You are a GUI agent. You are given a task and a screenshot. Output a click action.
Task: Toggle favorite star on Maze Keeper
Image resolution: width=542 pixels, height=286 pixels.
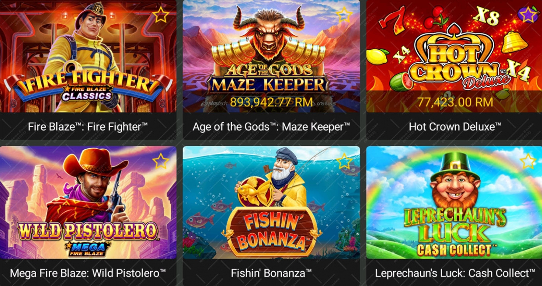[x=344, y=15]
